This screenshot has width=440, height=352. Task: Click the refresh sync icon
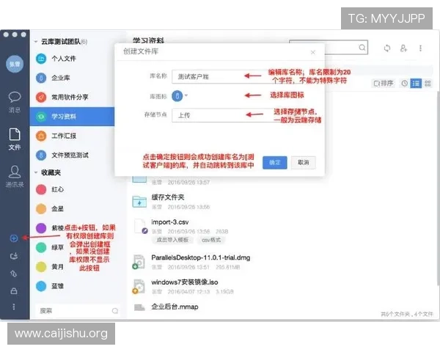pyautogui.click(x=387, y=48)
